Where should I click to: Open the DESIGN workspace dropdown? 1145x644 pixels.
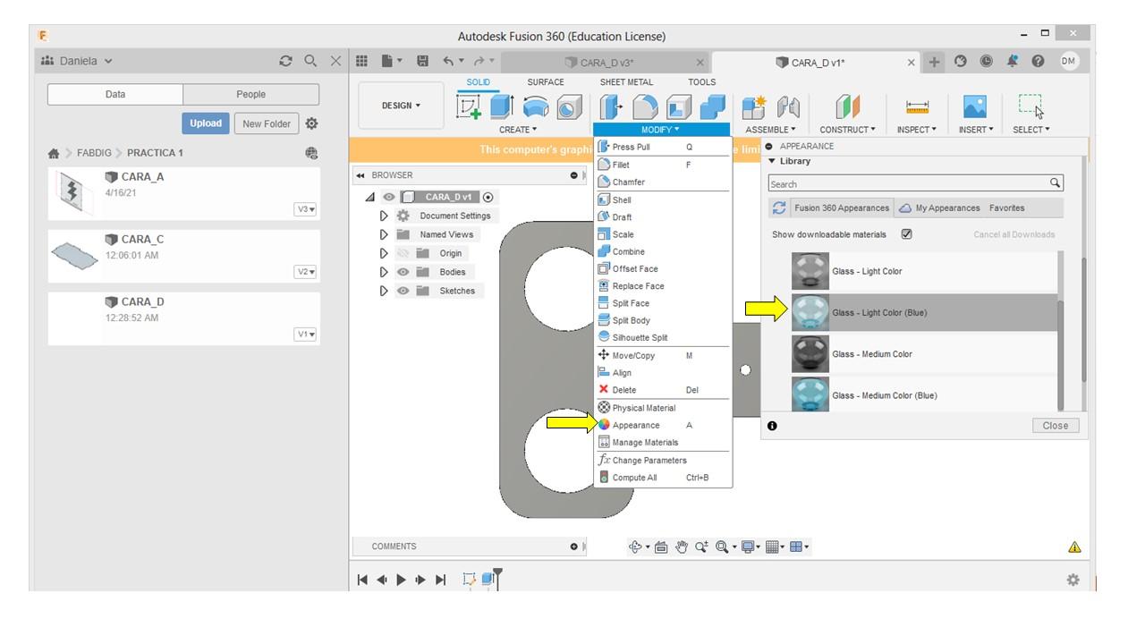(x=401, y=106)
